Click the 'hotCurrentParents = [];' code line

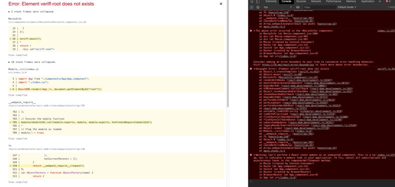click(60, 159)
